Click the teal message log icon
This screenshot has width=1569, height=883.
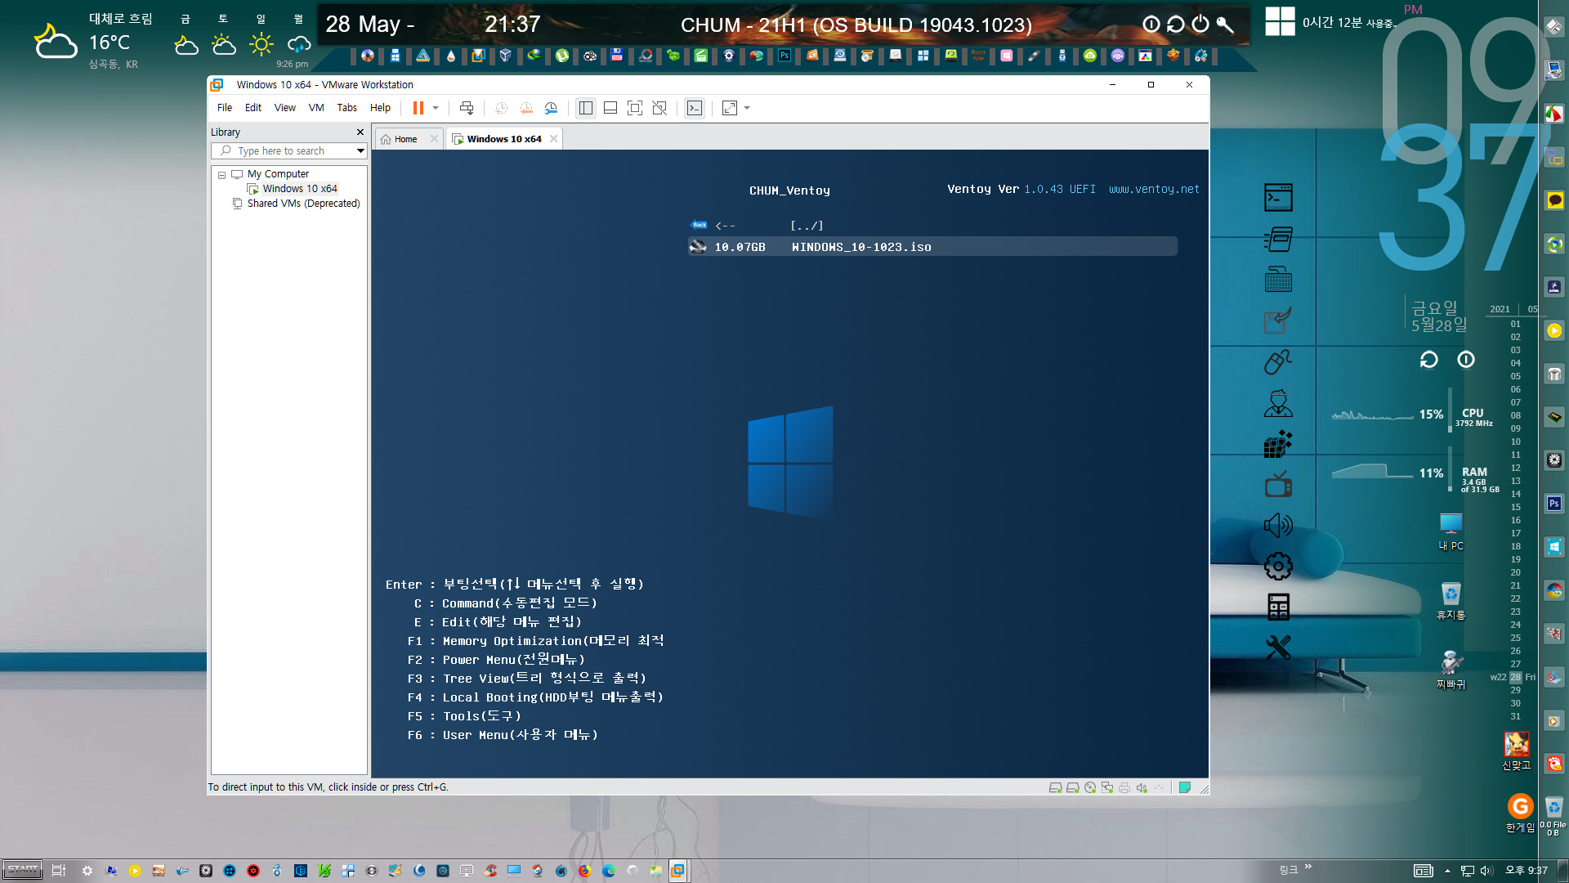[1184, 788]
